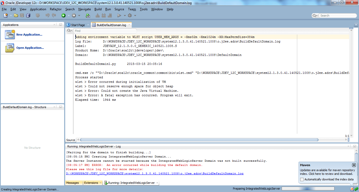Click the magnifier icon in the Find bar
This screenshot has width=359, height=192.
coord(69,31)
